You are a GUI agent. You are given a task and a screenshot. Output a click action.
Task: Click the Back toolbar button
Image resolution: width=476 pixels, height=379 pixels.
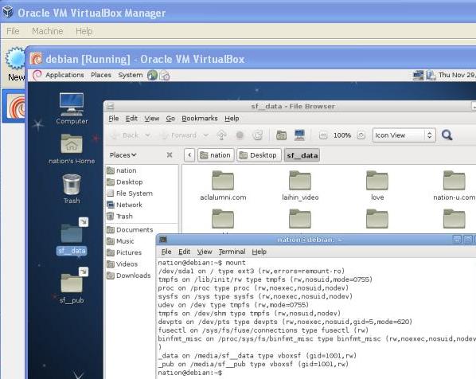coord(125,135)
